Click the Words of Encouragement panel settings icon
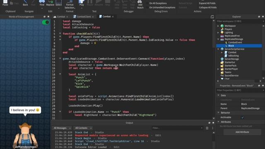This screenshot has width=265, height=149. [x=44, y=17]
